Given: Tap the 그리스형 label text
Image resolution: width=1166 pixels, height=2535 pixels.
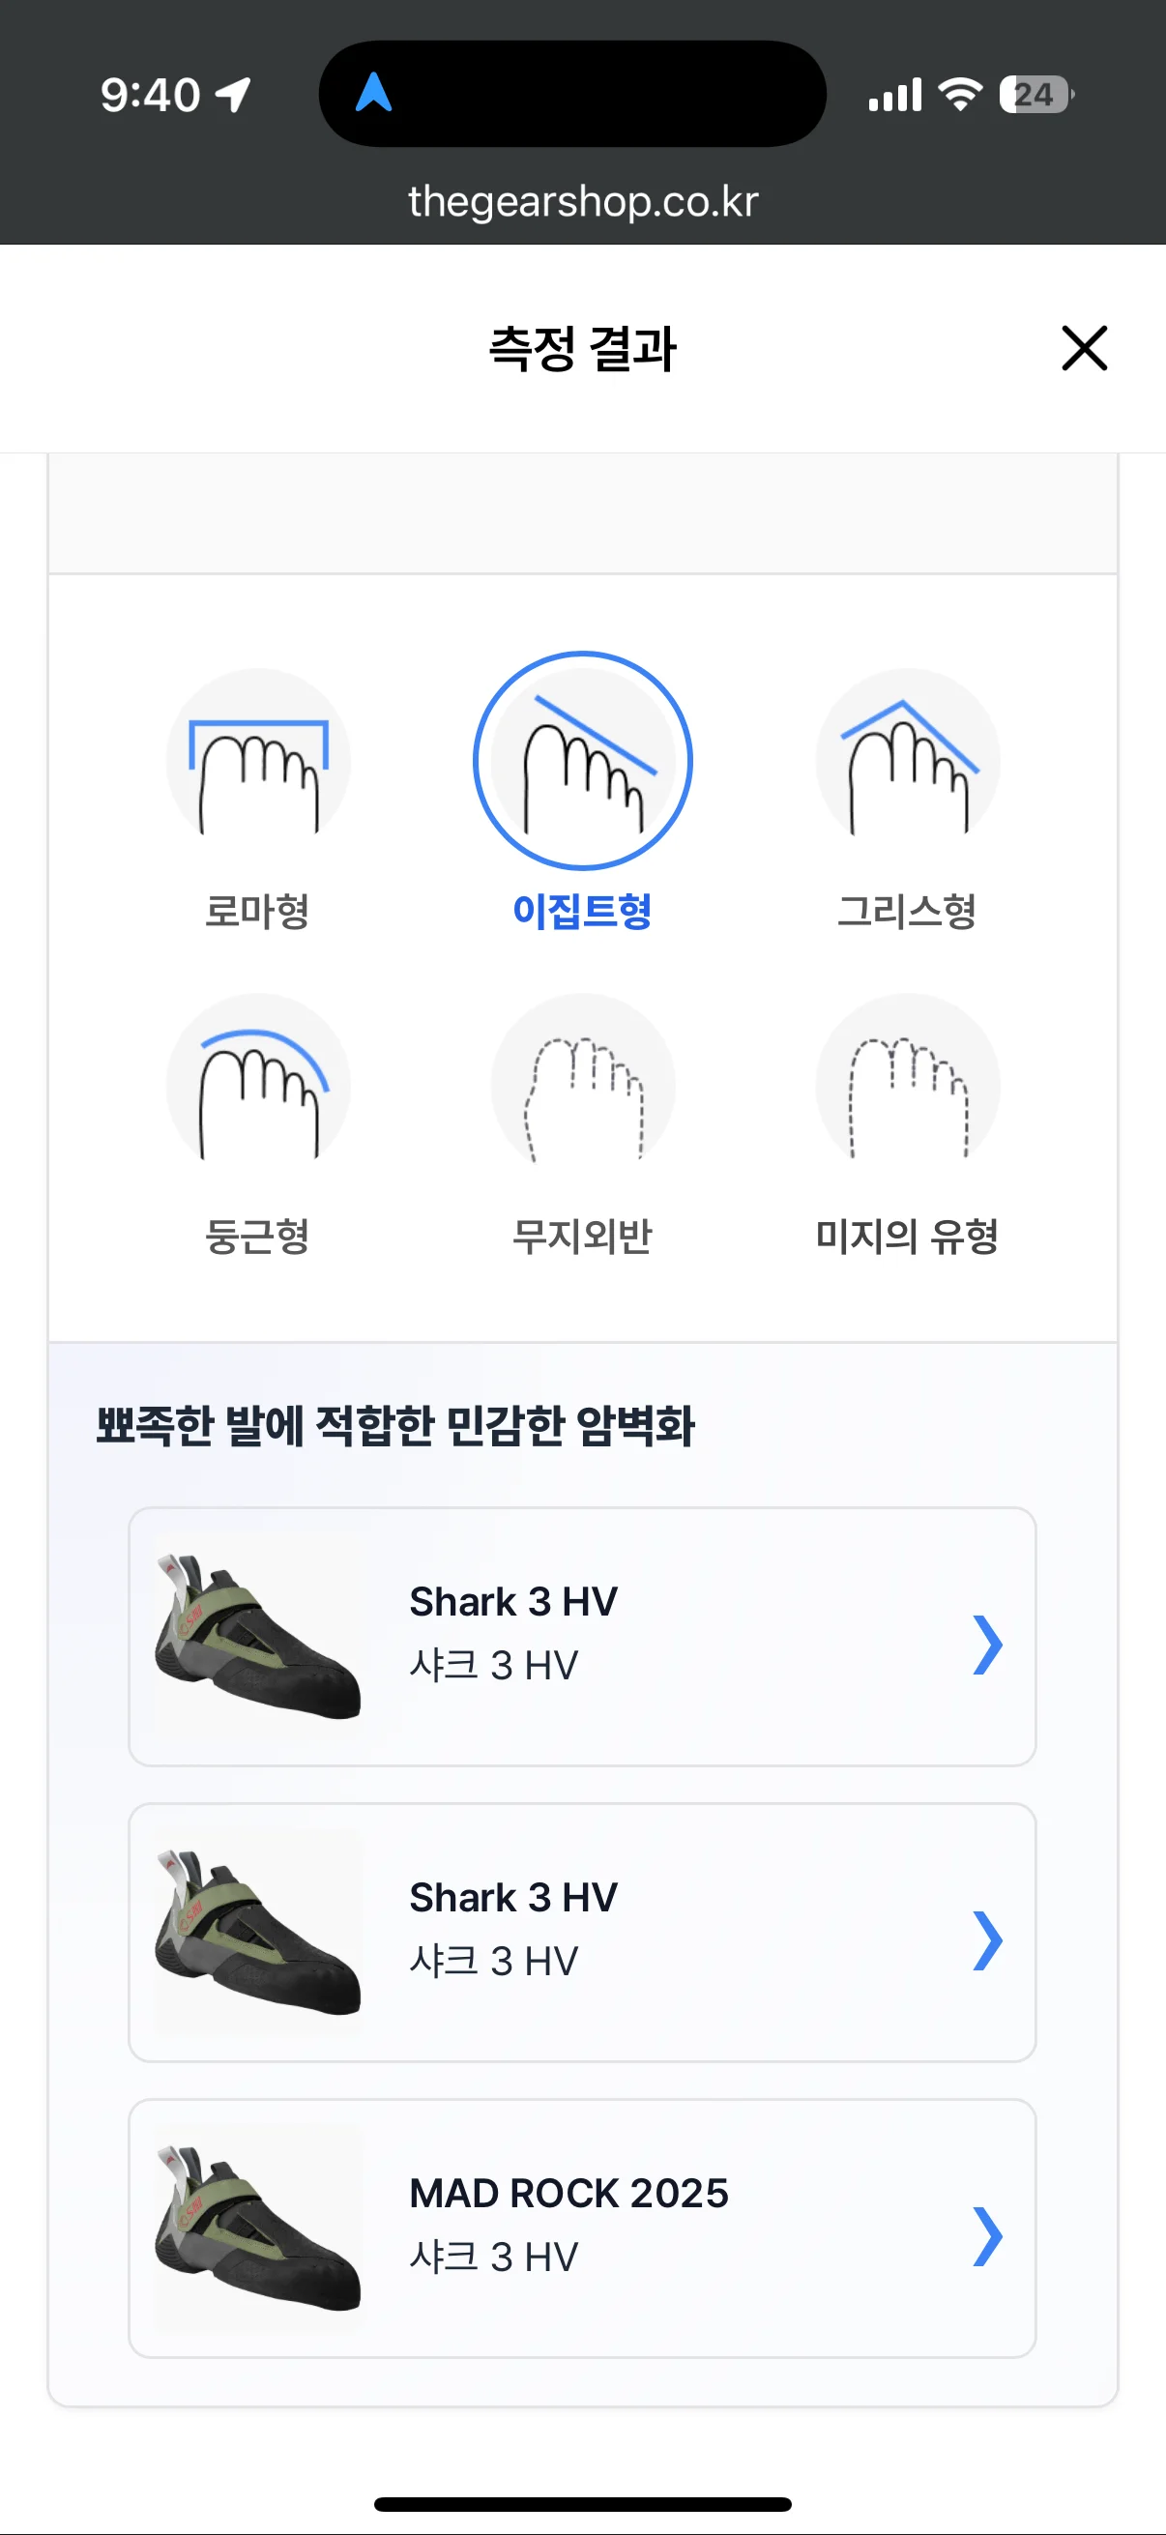Looking at the screenshot, I should [x=907, y=912].
